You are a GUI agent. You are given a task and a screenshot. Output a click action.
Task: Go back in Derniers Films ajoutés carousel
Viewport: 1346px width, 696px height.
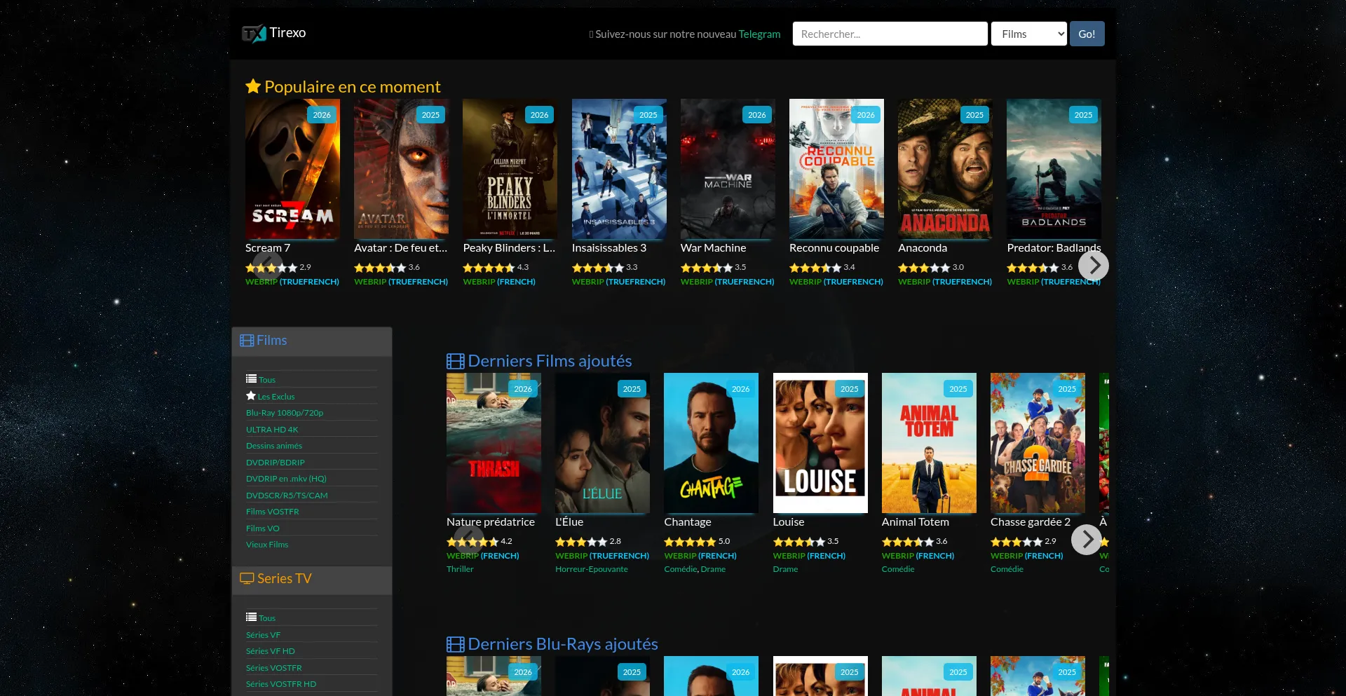point(468,539)
